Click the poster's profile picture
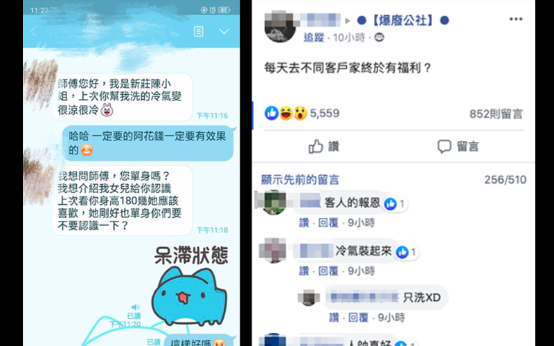Image resolution: width=554 pixels, height=346 pixels. click(280, 27)
